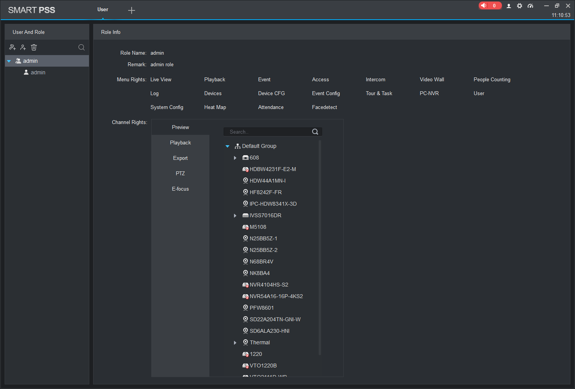Click the NVR4104HS-S2 device icon

pos(245,285)
